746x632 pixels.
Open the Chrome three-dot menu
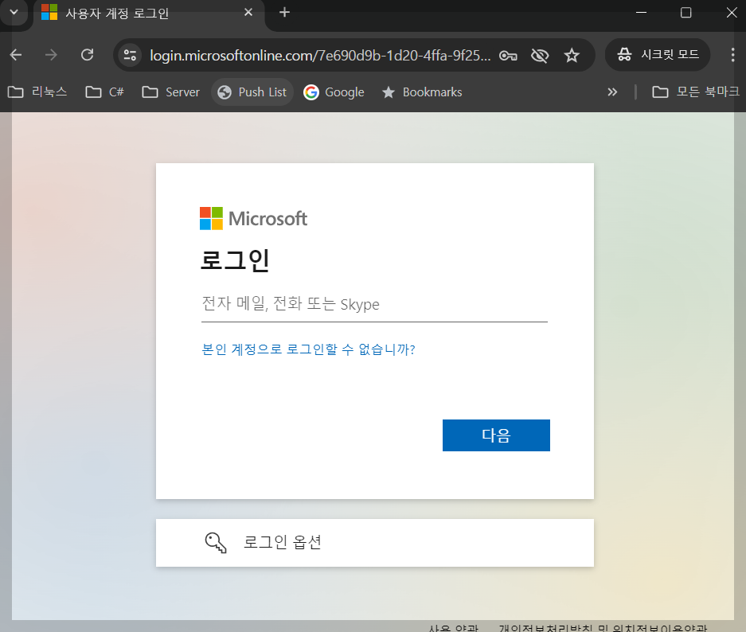(x=732, y=55)
